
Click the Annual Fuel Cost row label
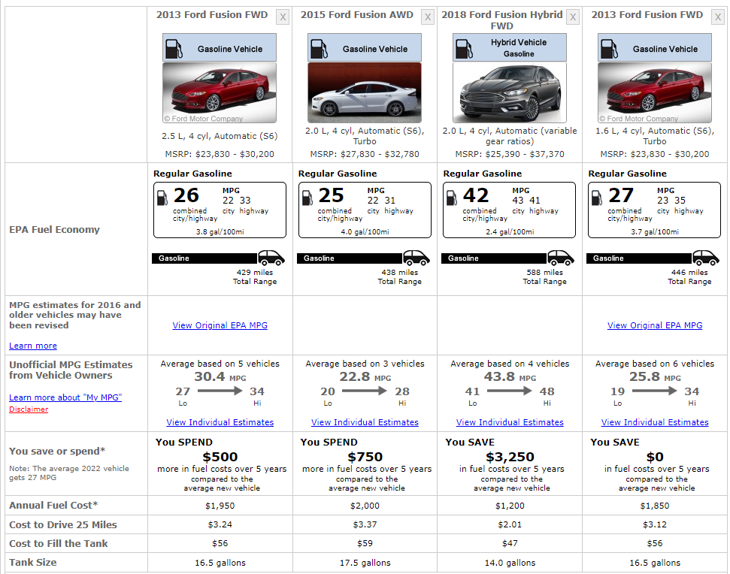pos(53,505)
